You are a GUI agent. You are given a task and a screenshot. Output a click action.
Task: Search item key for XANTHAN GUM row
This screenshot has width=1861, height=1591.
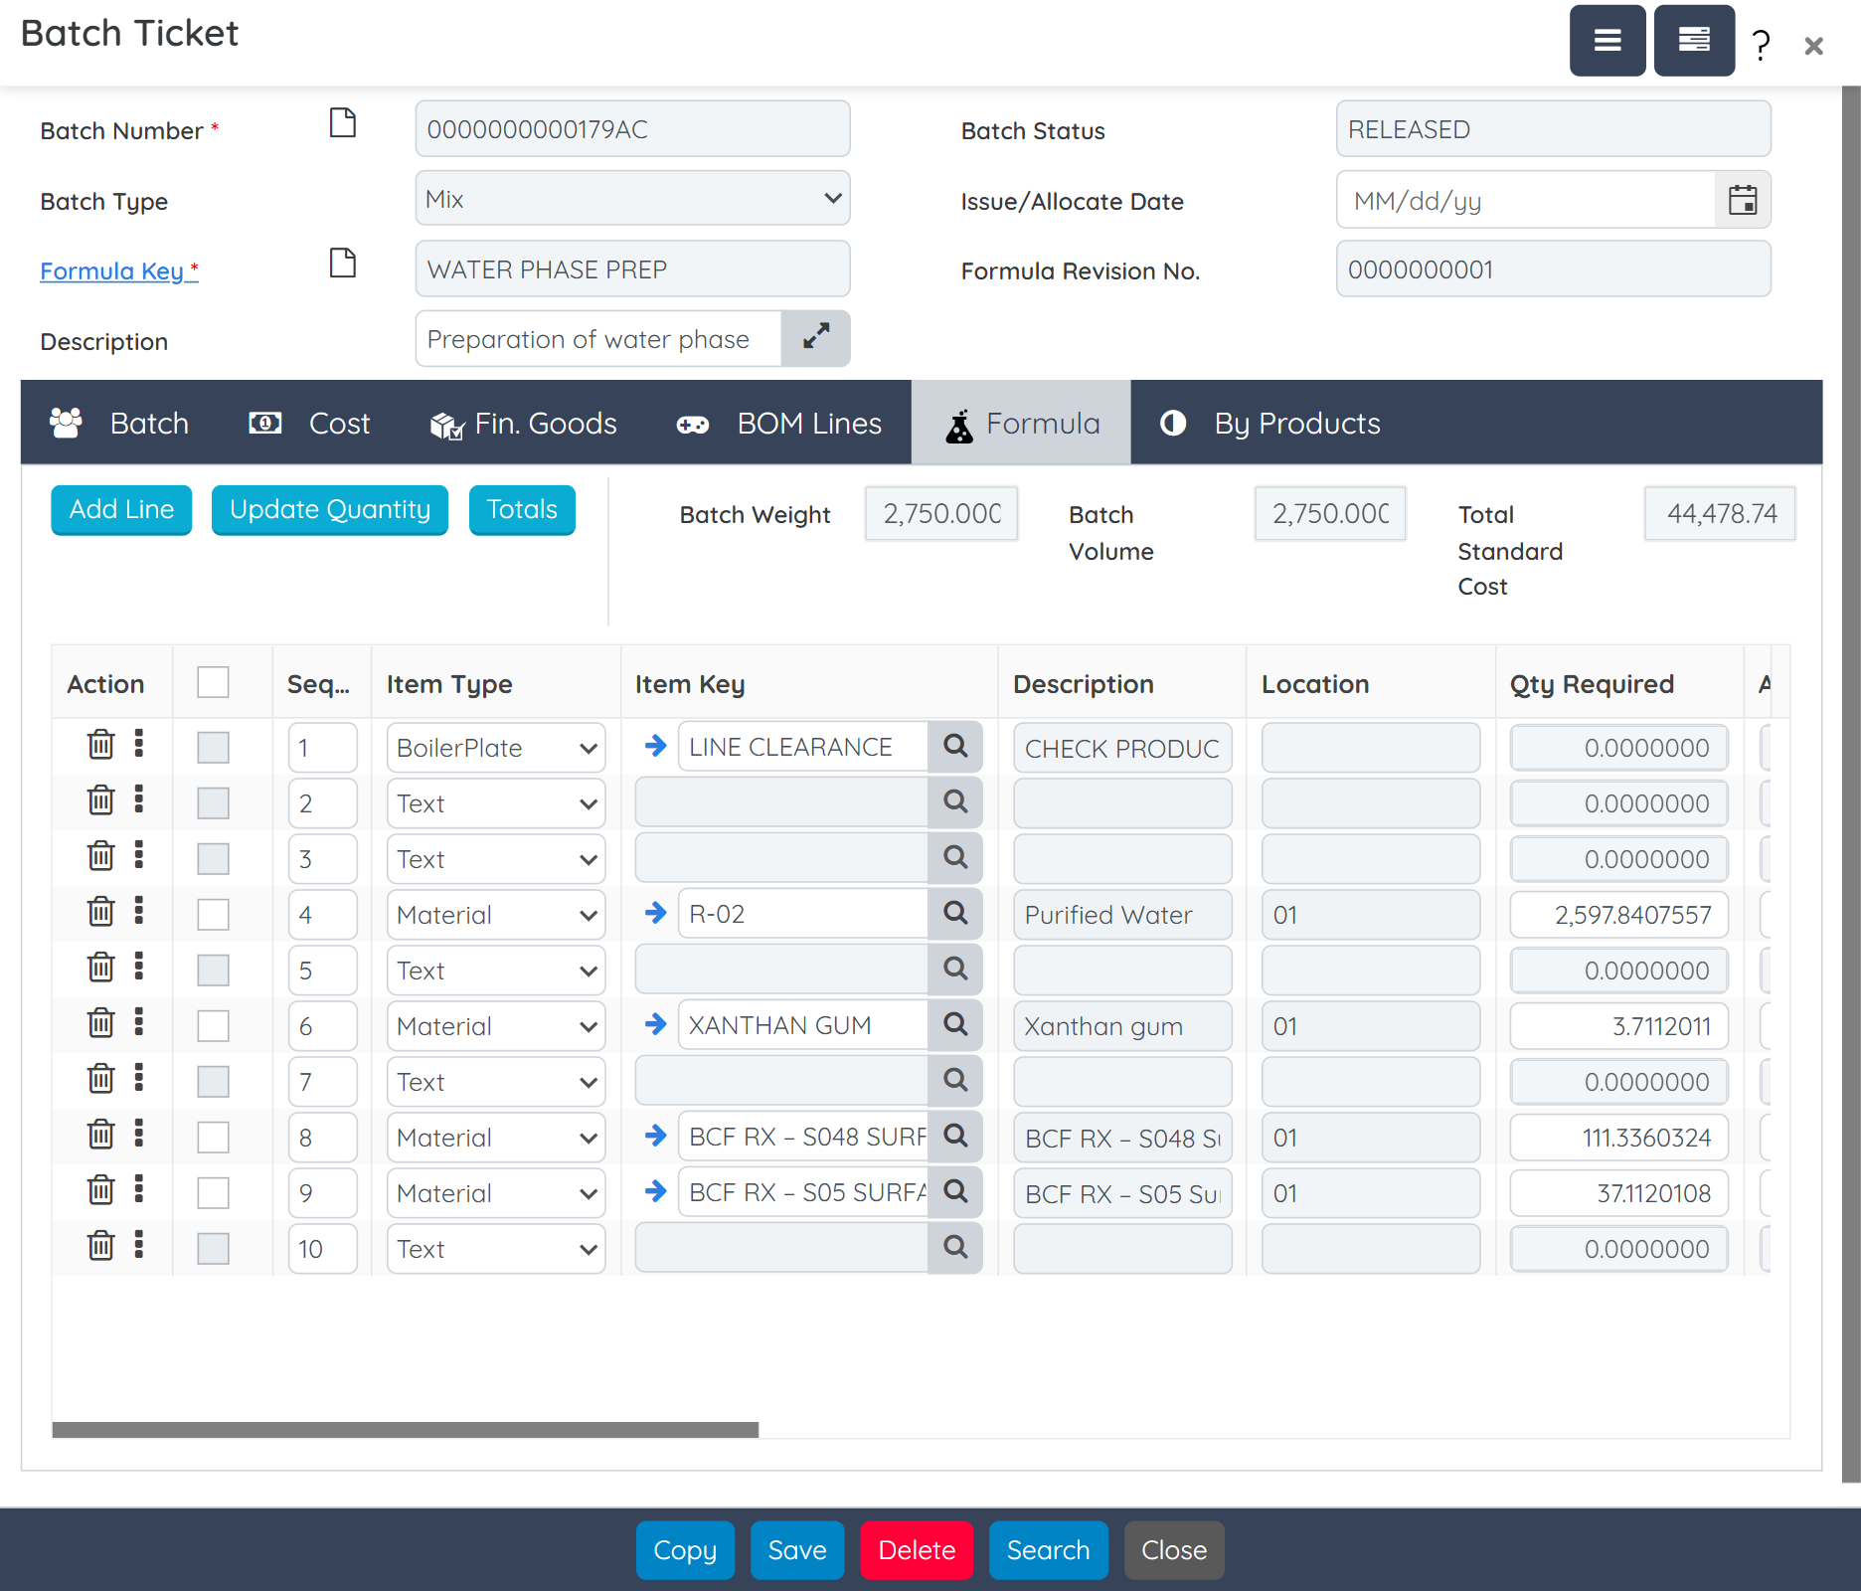954,1023
